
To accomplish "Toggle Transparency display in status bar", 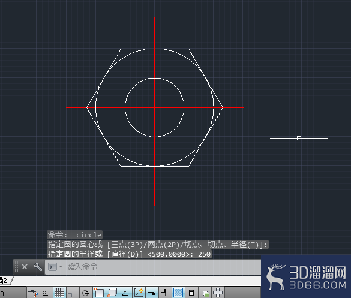I will pos(178,293).
